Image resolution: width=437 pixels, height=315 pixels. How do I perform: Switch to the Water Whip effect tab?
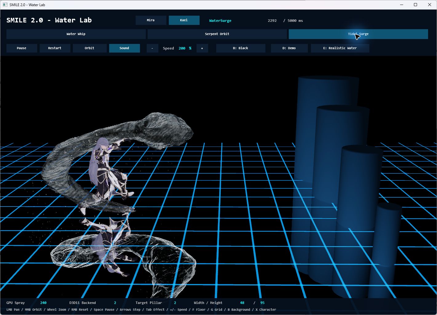(x=76, y=34)
